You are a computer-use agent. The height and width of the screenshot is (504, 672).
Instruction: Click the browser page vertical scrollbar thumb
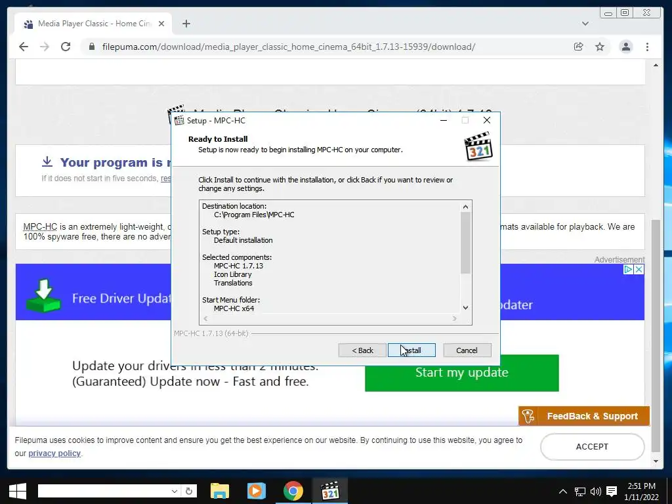pyautogui.click(x=656, y=335)
